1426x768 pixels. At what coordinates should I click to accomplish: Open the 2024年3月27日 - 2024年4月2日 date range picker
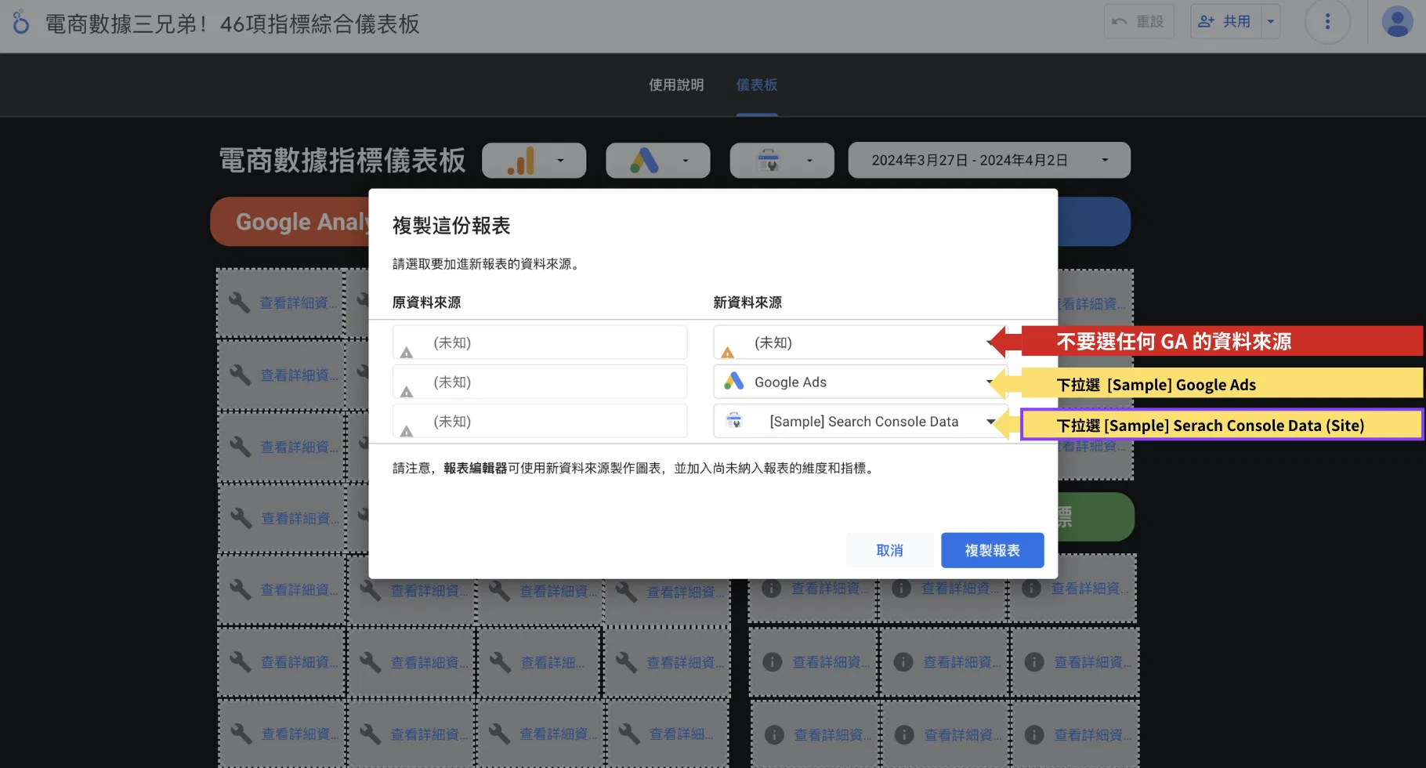990,161
